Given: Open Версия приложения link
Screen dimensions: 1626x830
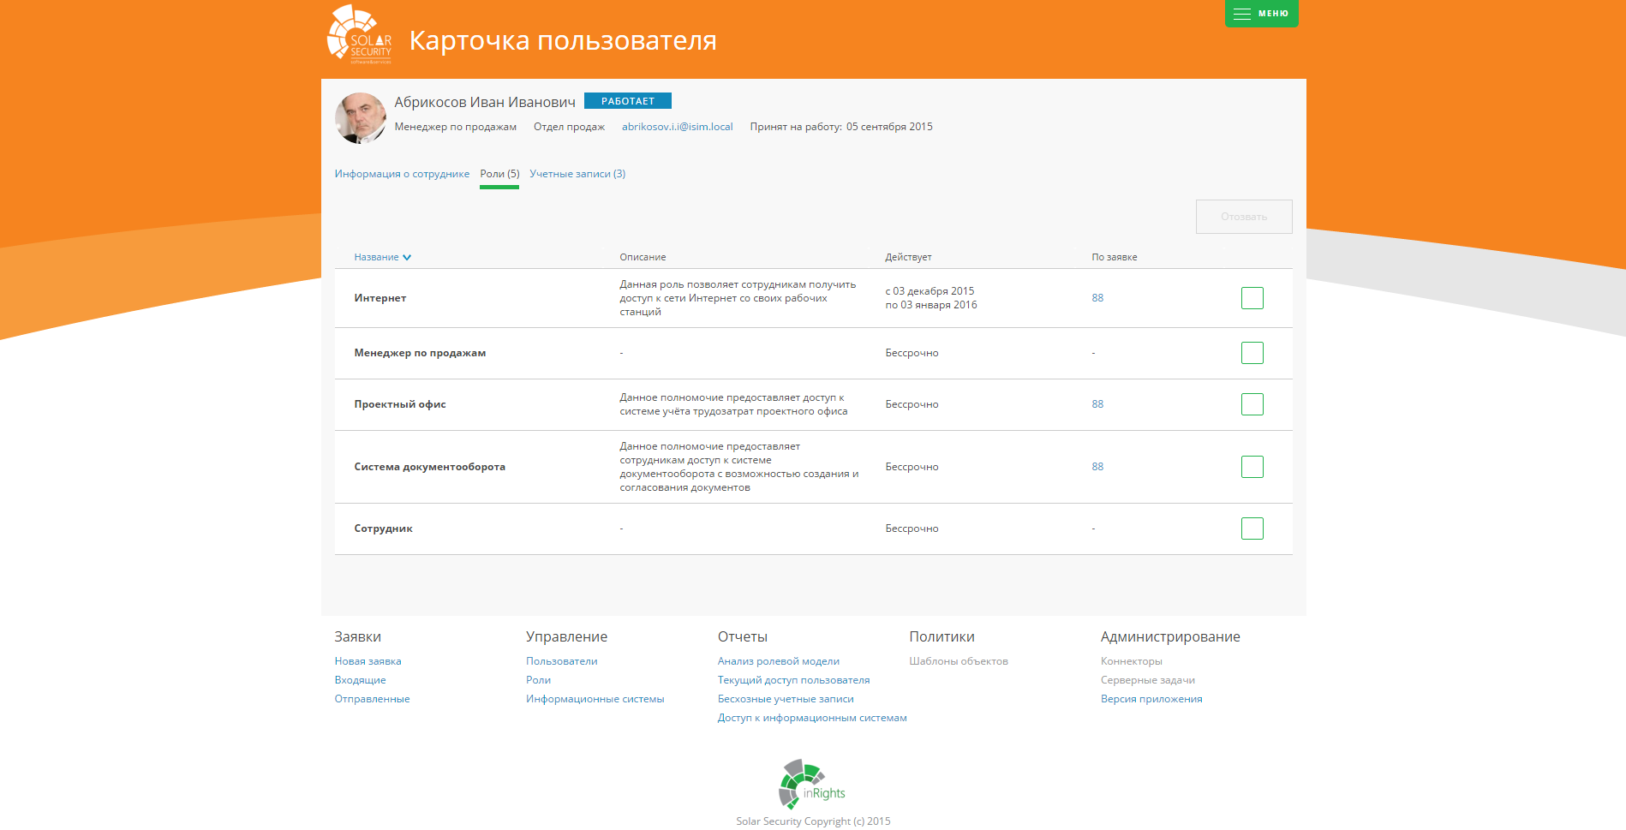Looking at the screenshot, I should (1151, 699).
